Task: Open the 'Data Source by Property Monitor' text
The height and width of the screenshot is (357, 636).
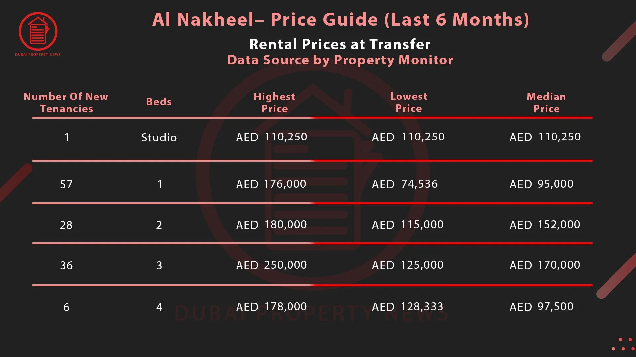Action: pos(340,60)
